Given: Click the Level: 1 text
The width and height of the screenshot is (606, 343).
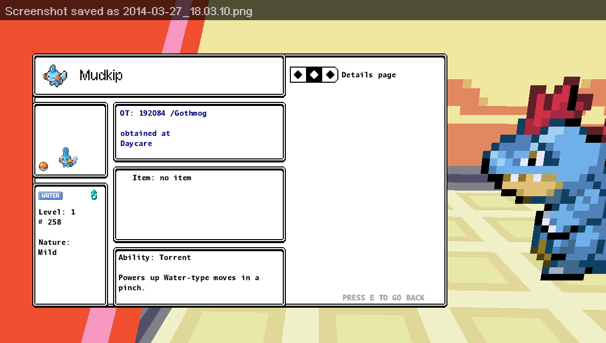Looking at the screenshot, I should pos(57,212).
